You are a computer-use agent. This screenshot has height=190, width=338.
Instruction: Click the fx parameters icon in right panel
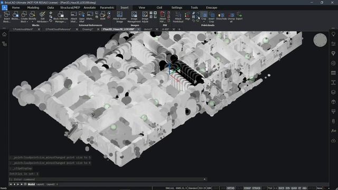point(333,130)
